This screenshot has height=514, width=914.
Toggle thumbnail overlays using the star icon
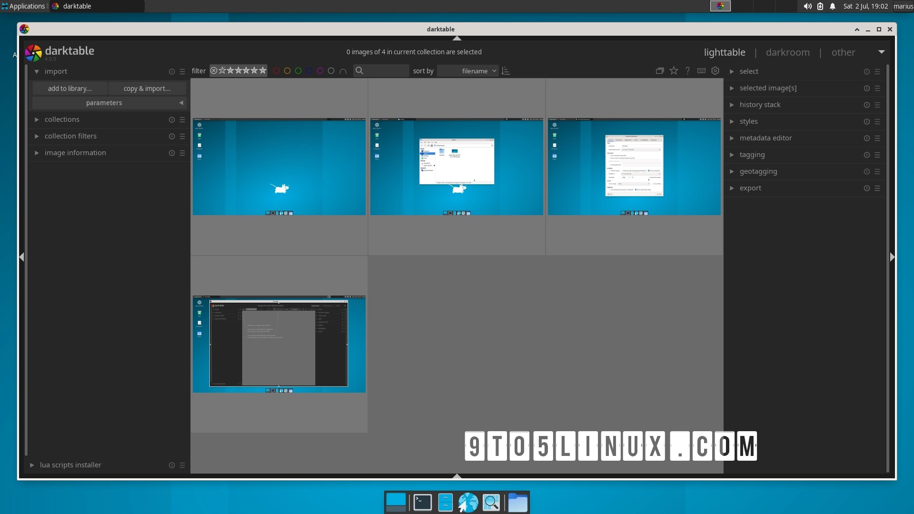click(x=674, y=70)
